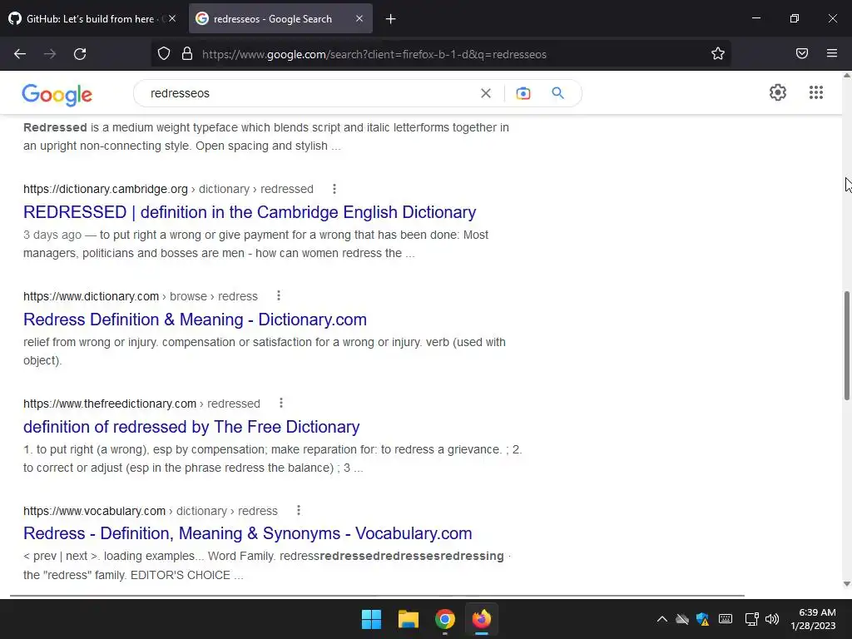Launch Chrome from the taskbar
Screen dimensions: 852x639
tap(445, 619)
